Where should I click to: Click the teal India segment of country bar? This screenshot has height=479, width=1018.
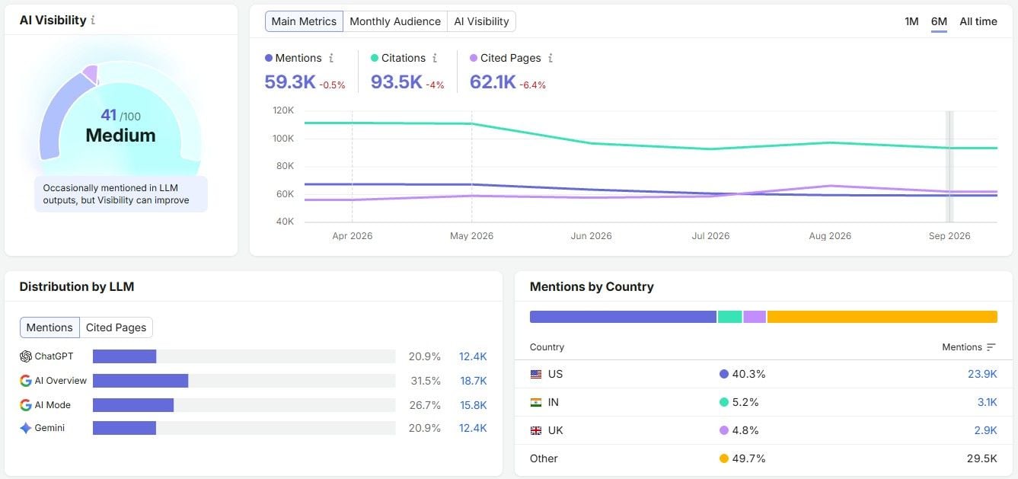tap(729, 317)
